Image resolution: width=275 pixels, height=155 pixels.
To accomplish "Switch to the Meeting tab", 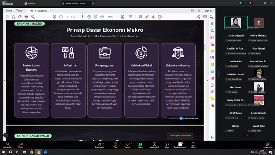I will point(30,3).
